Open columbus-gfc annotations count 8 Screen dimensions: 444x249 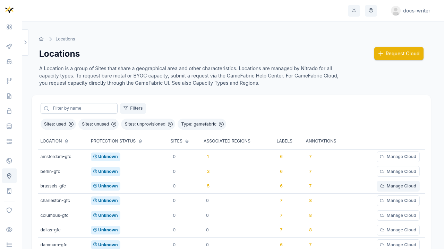(x=310, y=215)
